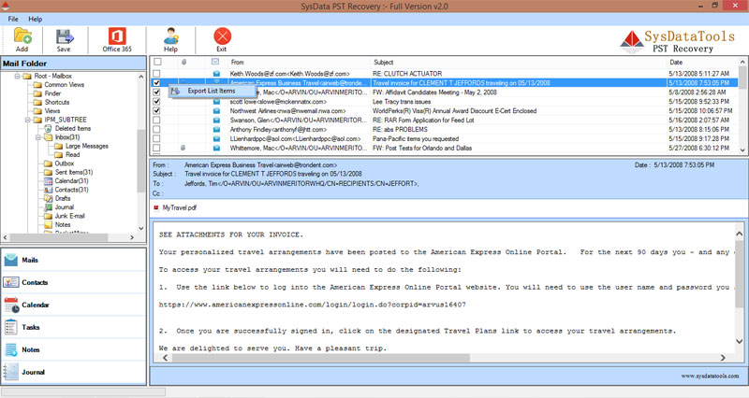Select the Read folder under Inbox
Viewport: 749px width, 398px height.
[72, 154]
